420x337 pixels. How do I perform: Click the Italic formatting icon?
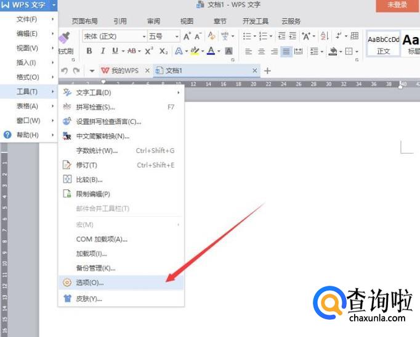click(102, 51)
